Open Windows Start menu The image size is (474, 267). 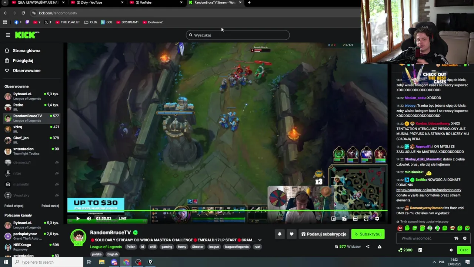(6, 262)
